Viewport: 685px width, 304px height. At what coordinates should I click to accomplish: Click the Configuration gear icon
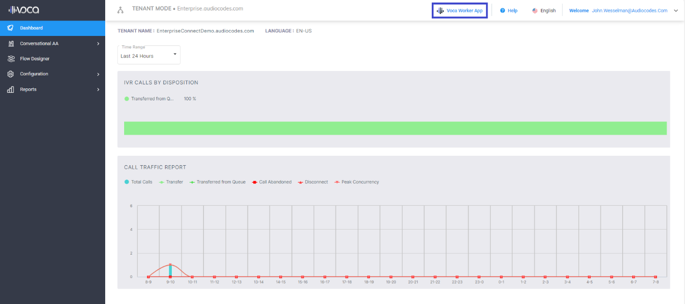tap(10, 74)
